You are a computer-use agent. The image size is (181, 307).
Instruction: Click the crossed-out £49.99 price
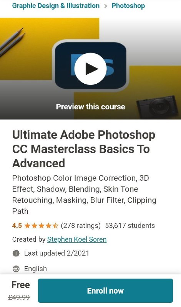pos(19,297)
